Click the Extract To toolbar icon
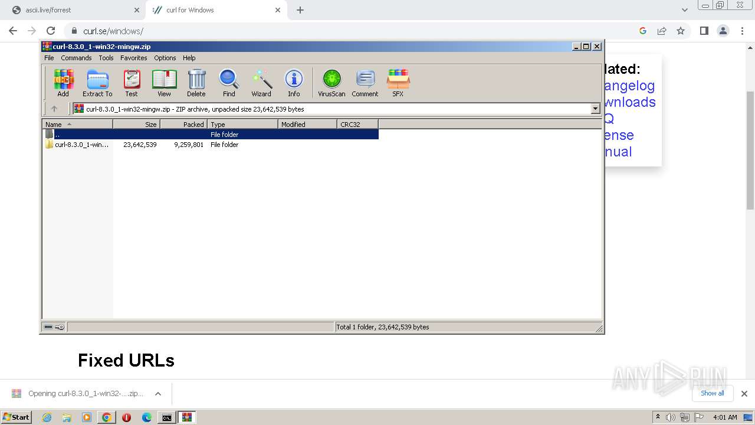Viewport: 755px width, 425px height. click(x=97, y=83)
